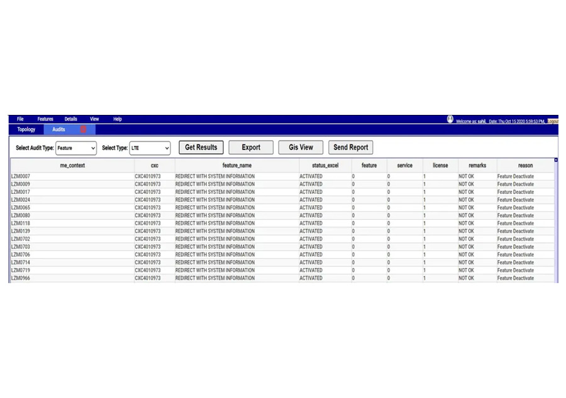Click the user avatar icon near Welcome message
566x398 pixels.
pos(450,119)
